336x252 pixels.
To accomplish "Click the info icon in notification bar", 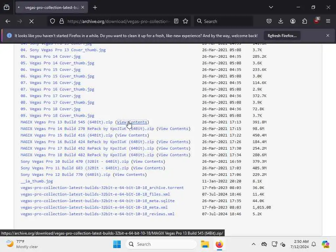I will tap(9, 35).
